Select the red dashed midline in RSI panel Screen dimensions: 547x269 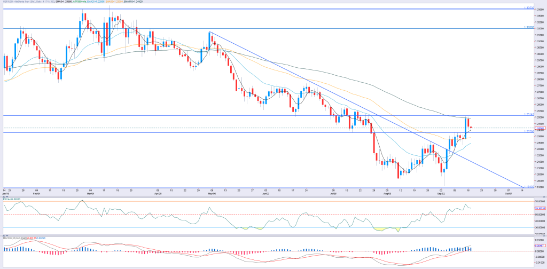tap(269, 215)
